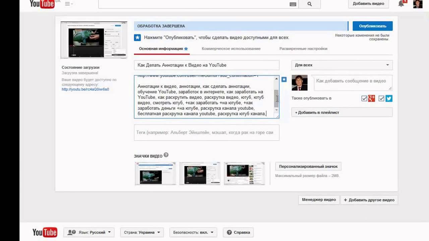Click Персонализированный значок button
This screenshot has width=429, height=241.
coord(308,166)
